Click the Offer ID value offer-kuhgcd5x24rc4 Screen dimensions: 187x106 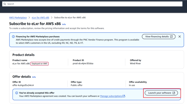point(23,85)
